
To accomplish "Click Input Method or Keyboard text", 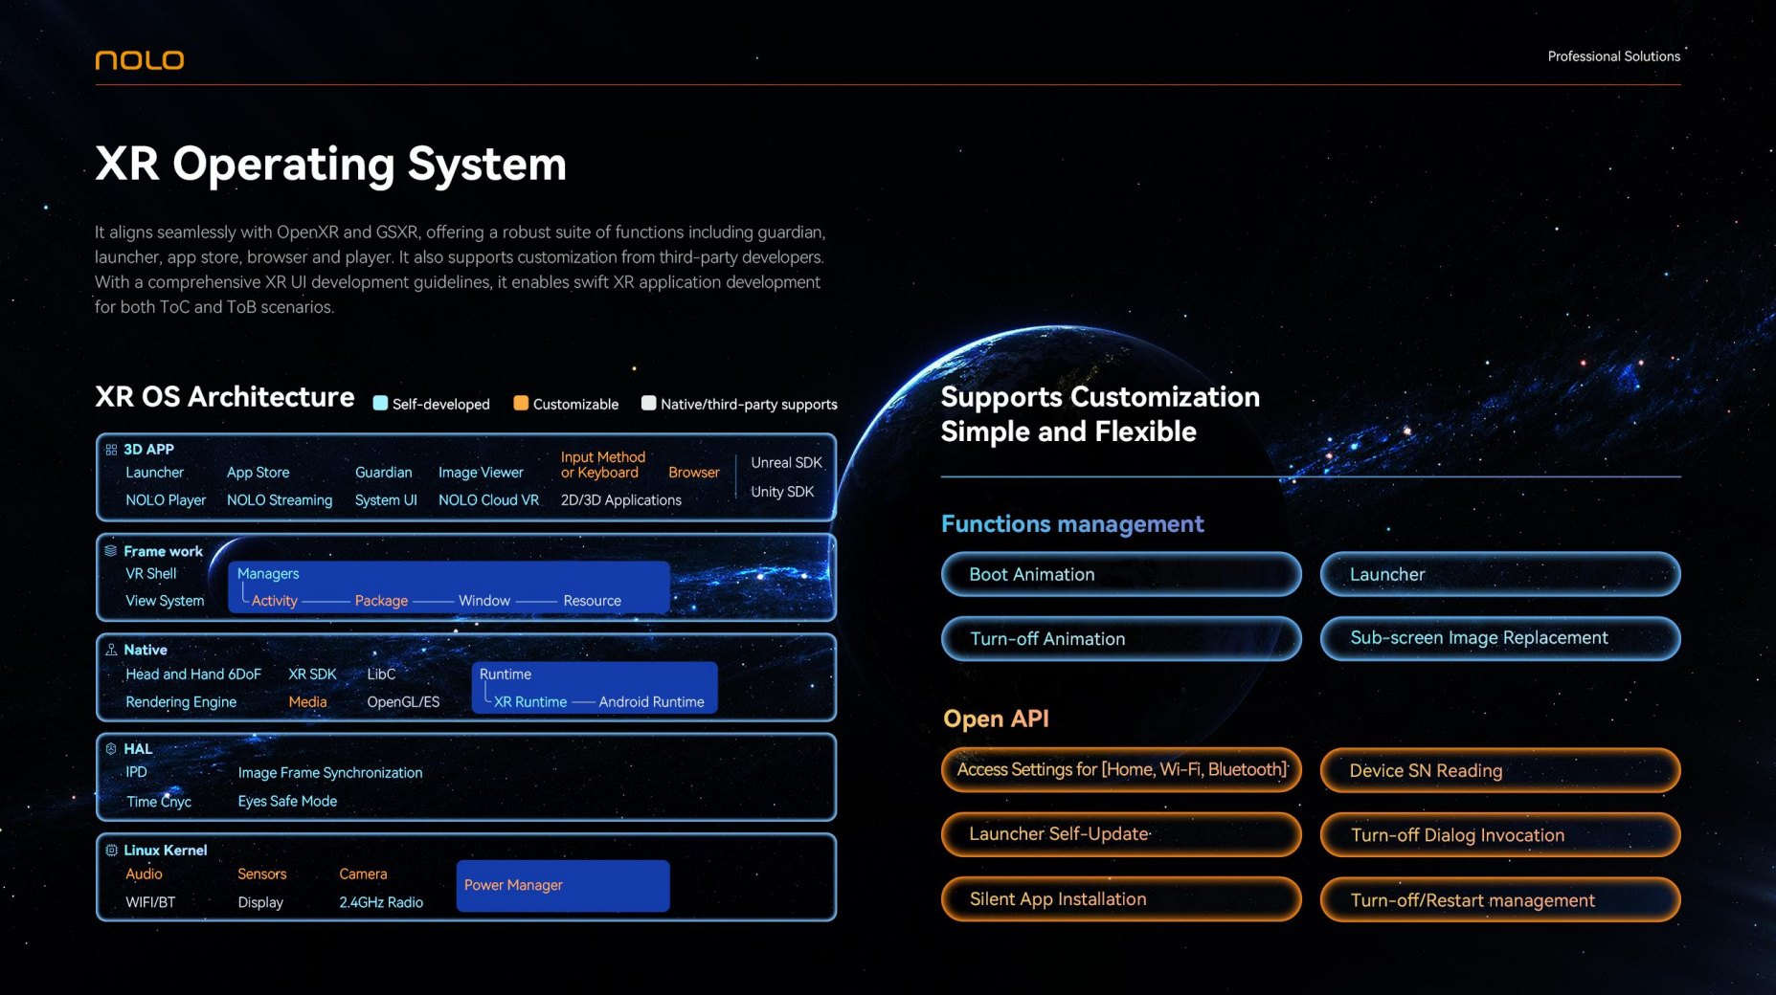I will (x=602, y=465).
